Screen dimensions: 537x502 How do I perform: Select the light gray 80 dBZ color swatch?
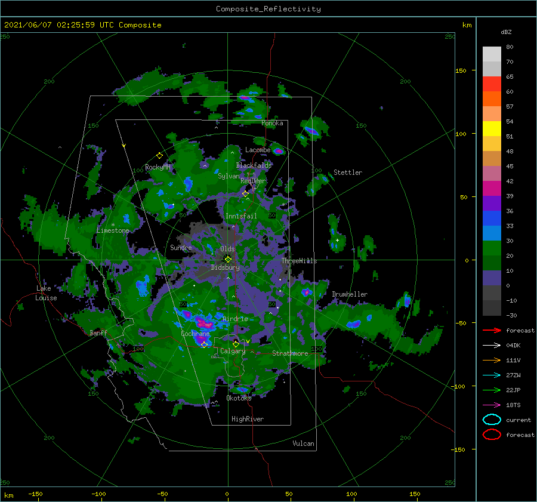pos(492,54)
